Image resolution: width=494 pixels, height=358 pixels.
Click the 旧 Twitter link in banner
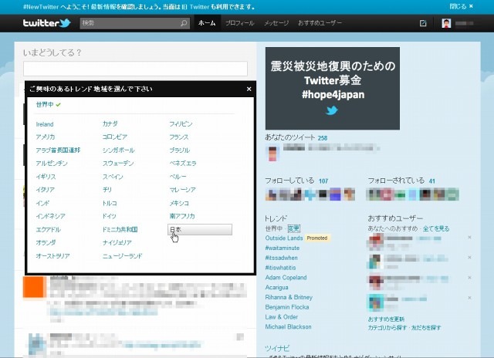pyautogui.click(x=195, y=7)
